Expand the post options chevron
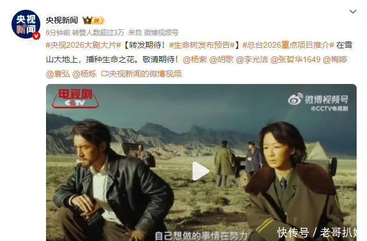The height and width of the screenshot is (241, 367). point(353,12)
